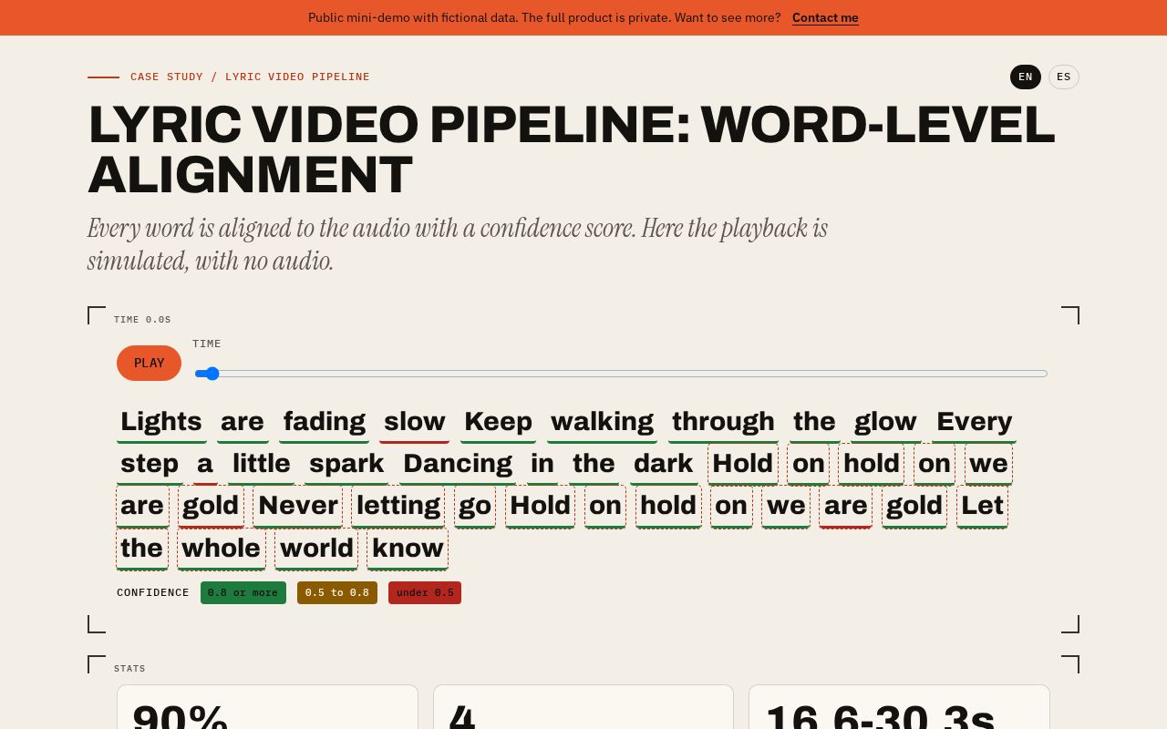Viewport: 1167px width, 729px height.
Task: Click the 90% stat card
Action: coord(267,707)
